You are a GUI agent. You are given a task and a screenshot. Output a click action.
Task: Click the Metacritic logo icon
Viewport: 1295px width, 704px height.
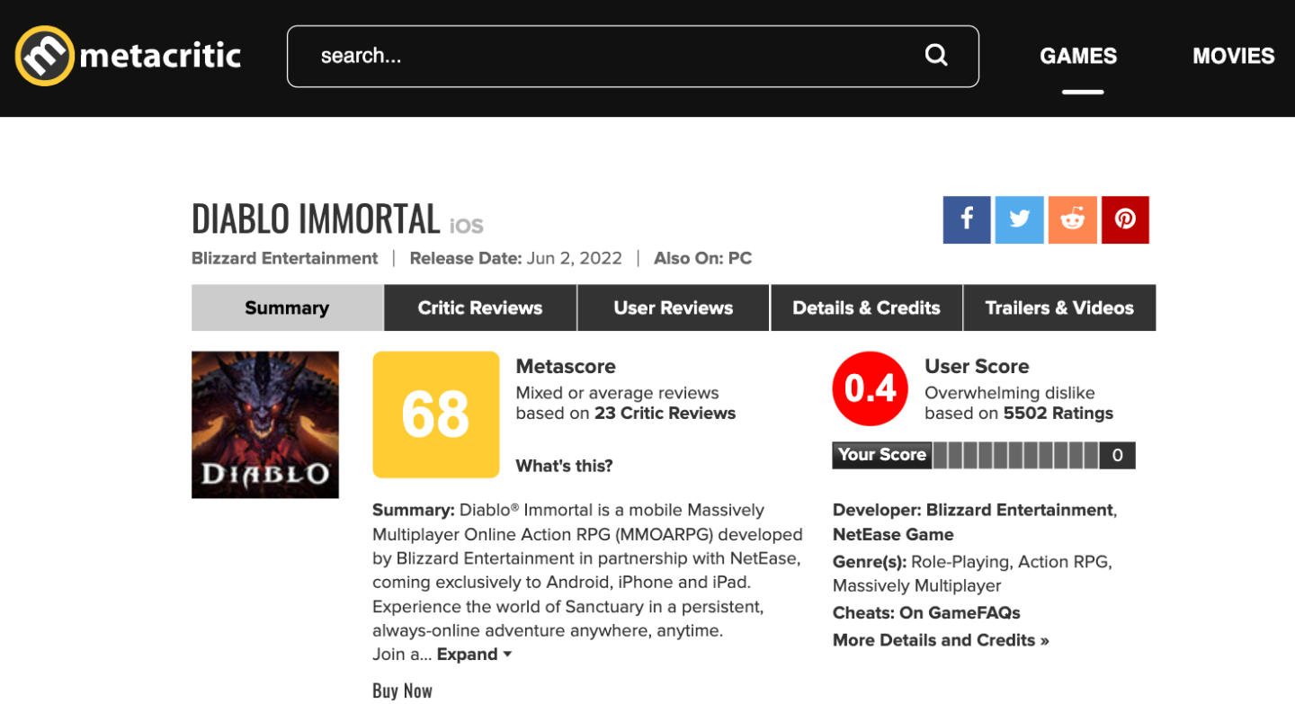pyautogui.click(x=44, y=56)
